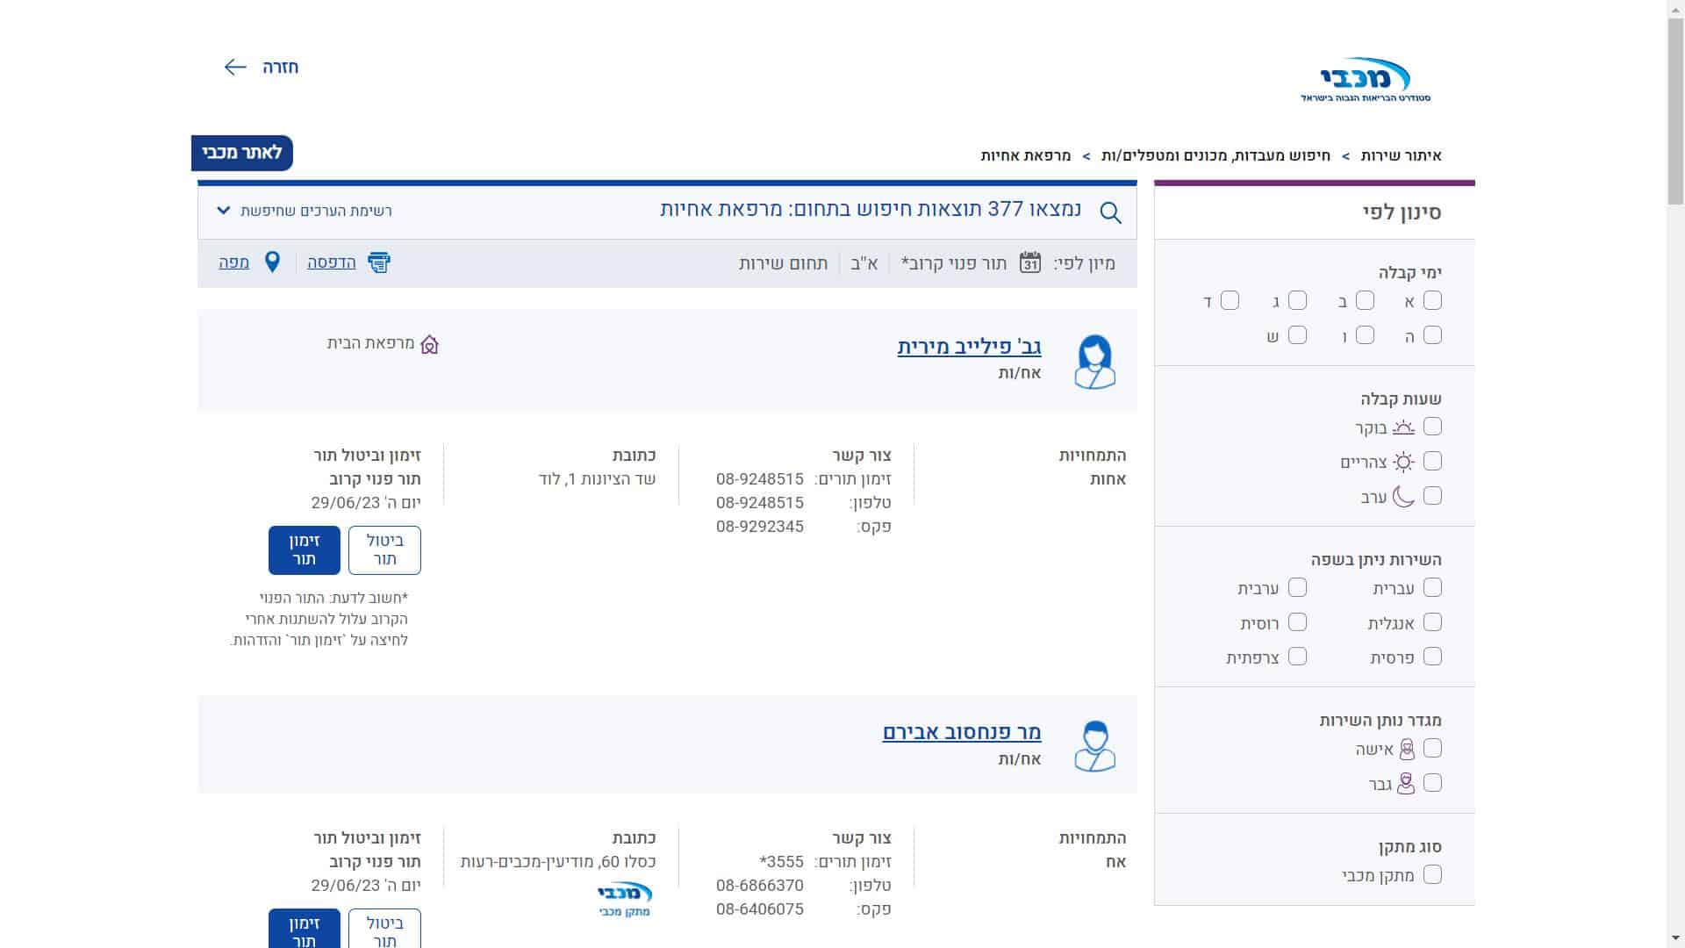Enable the צהריים hours checkbox

coord(1432,461)
